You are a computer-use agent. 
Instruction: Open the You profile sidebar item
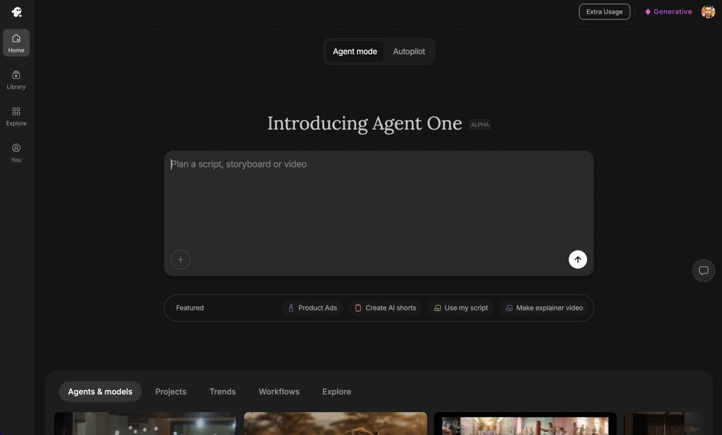[x=16, y=153]
